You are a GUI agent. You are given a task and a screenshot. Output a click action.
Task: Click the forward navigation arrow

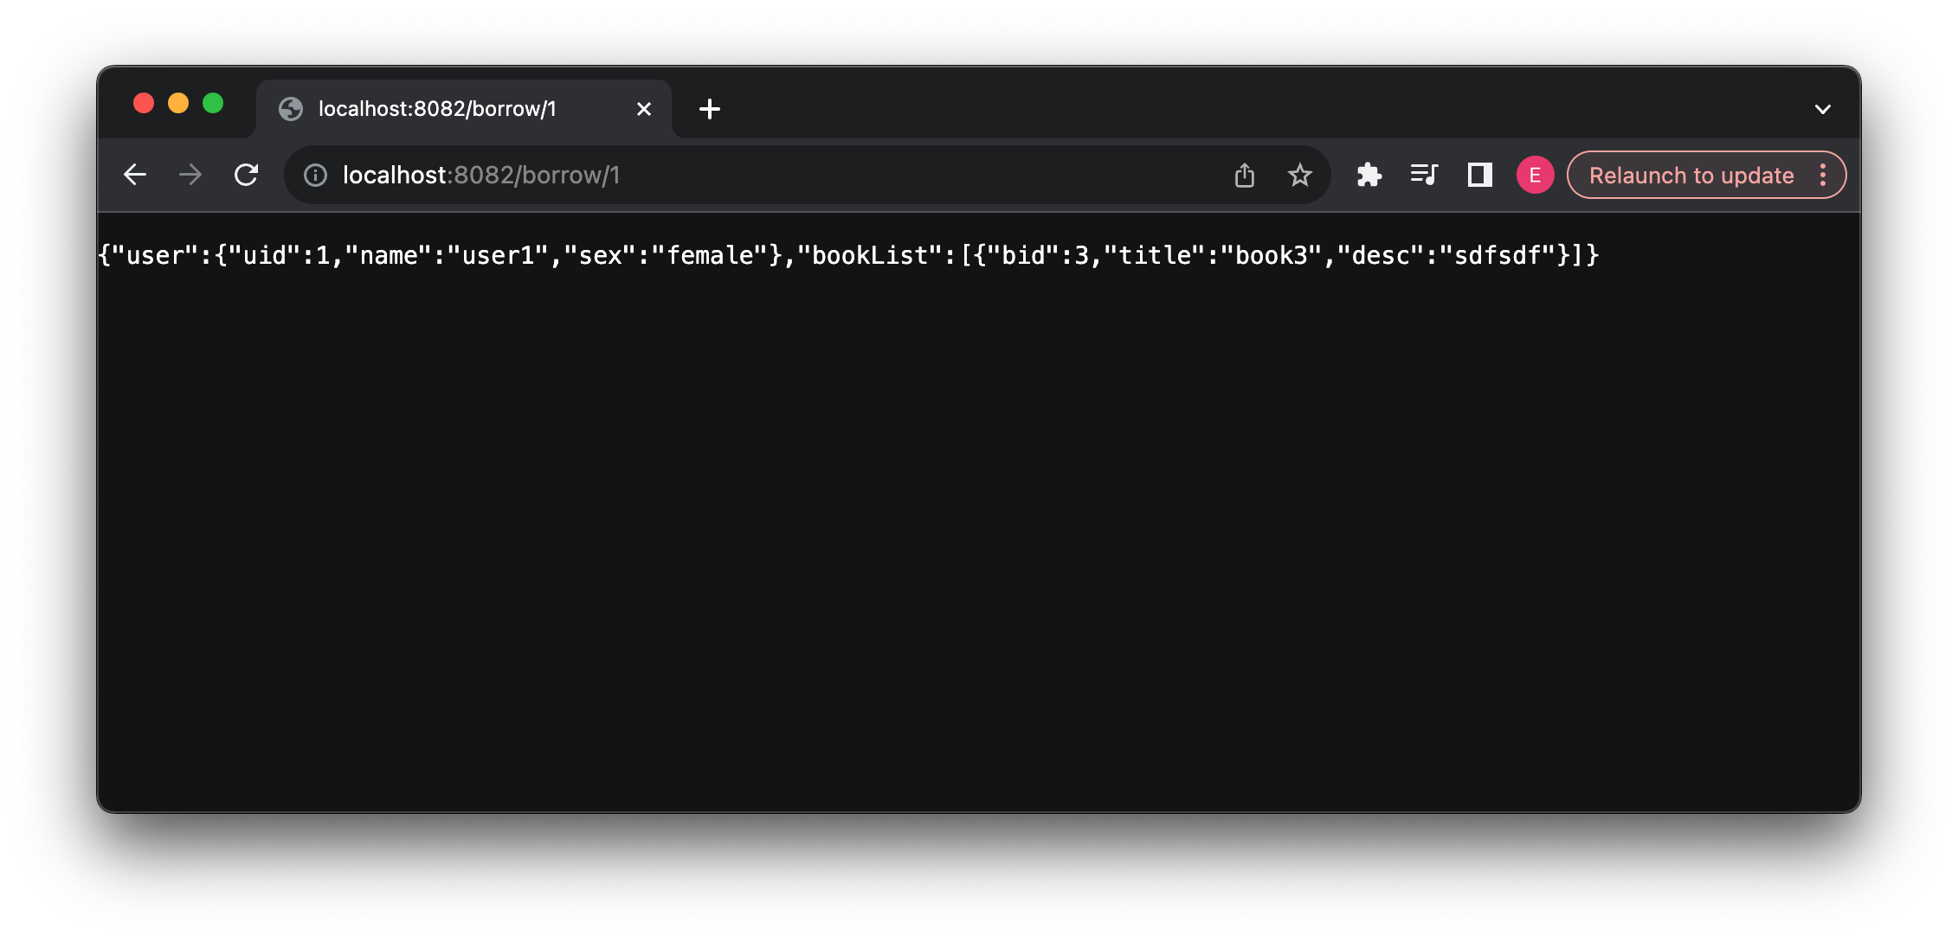coord(191,175)
